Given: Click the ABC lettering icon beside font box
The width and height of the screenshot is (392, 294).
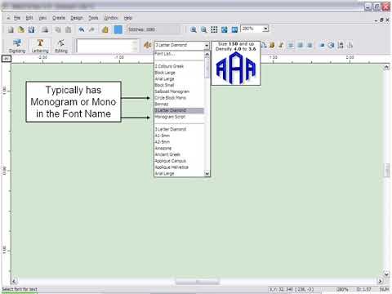Looking at the screenshot, I should coord(147,45).
